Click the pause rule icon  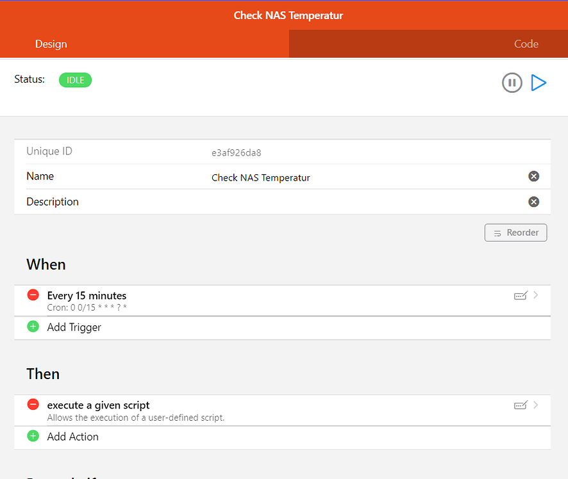click(x=512, y=83)
